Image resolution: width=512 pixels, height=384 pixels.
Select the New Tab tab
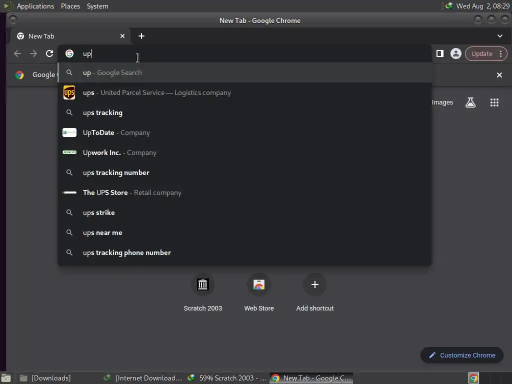(70, 36)
